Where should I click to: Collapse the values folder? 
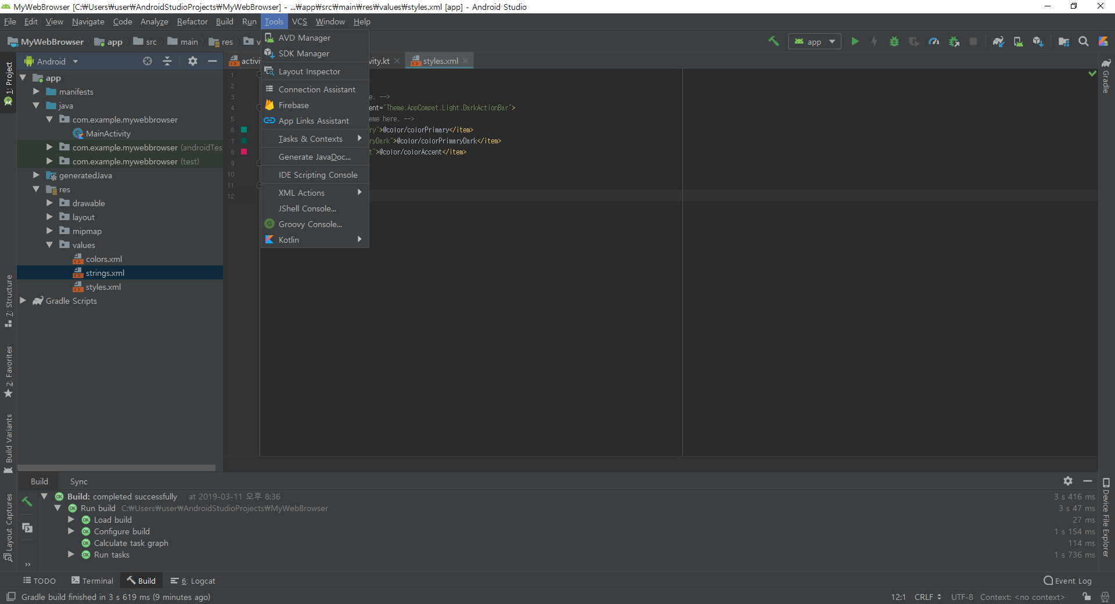coord(49,245)
